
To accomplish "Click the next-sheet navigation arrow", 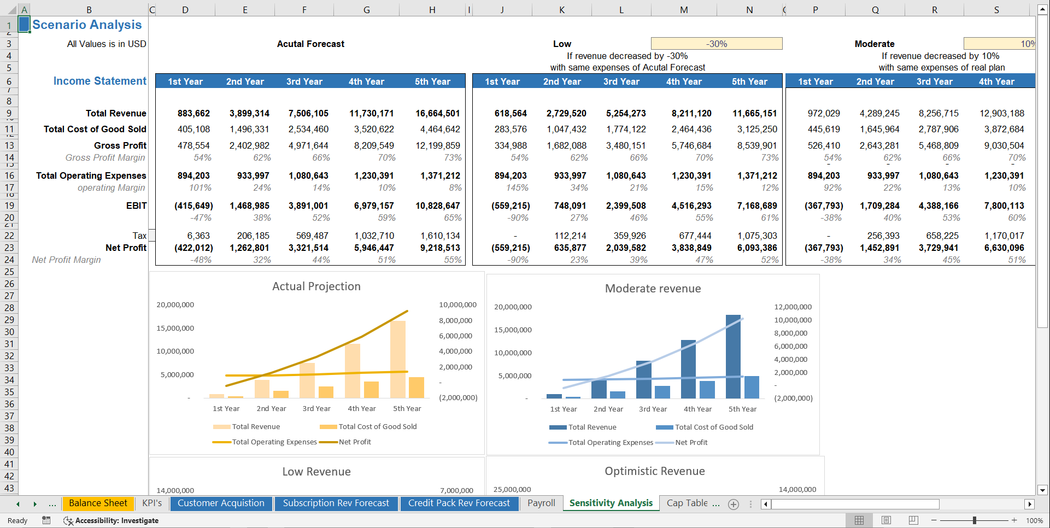I will [35, 504].
